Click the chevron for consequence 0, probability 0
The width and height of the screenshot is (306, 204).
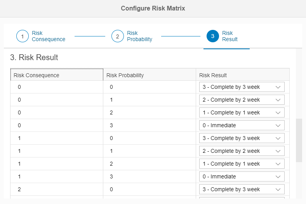pyautogui.click(x=278, y=87)
